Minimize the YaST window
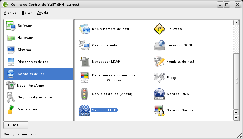243x139 pixels. 220,5
